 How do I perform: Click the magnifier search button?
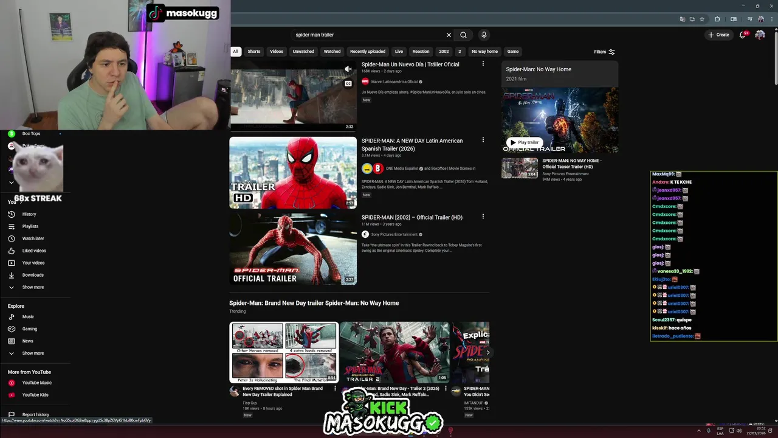(x=463, y=35)
